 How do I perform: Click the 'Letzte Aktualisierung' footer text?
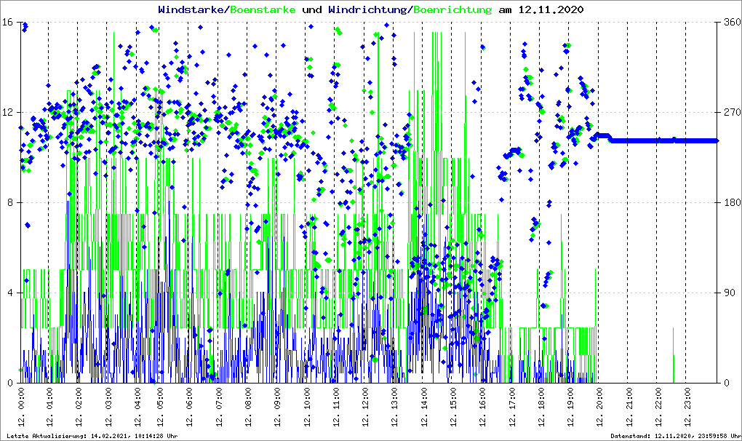pyautogui.click(x=93, y=436)
